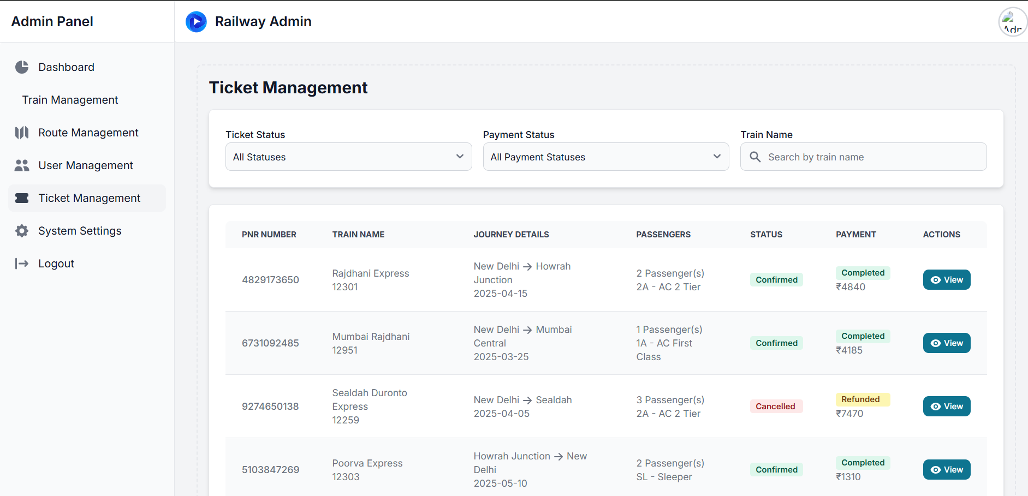View ticket for Poorva Express
The image size is (1028, 496).
point(947,470)
